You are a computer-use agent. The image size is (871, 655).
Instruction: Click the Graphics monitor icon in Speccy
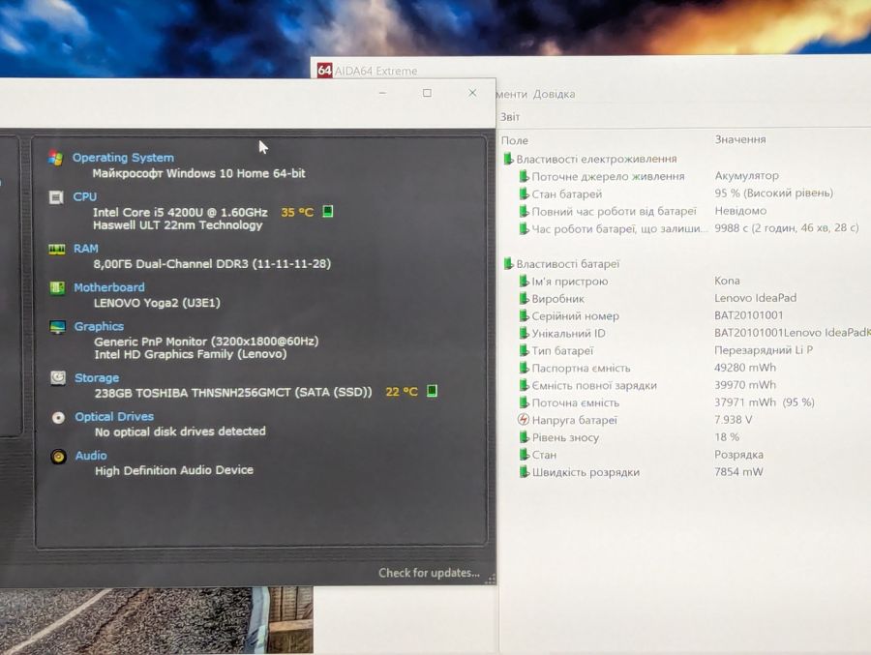[58, 327]
